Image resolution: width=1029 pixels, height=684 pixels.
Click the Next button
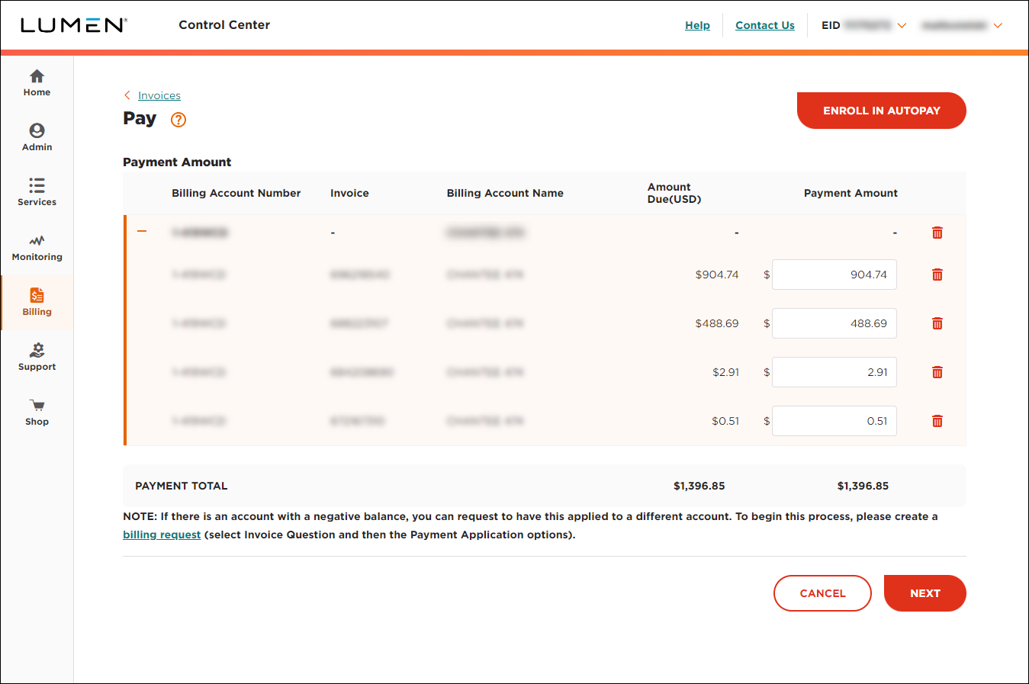click(925, 593)
